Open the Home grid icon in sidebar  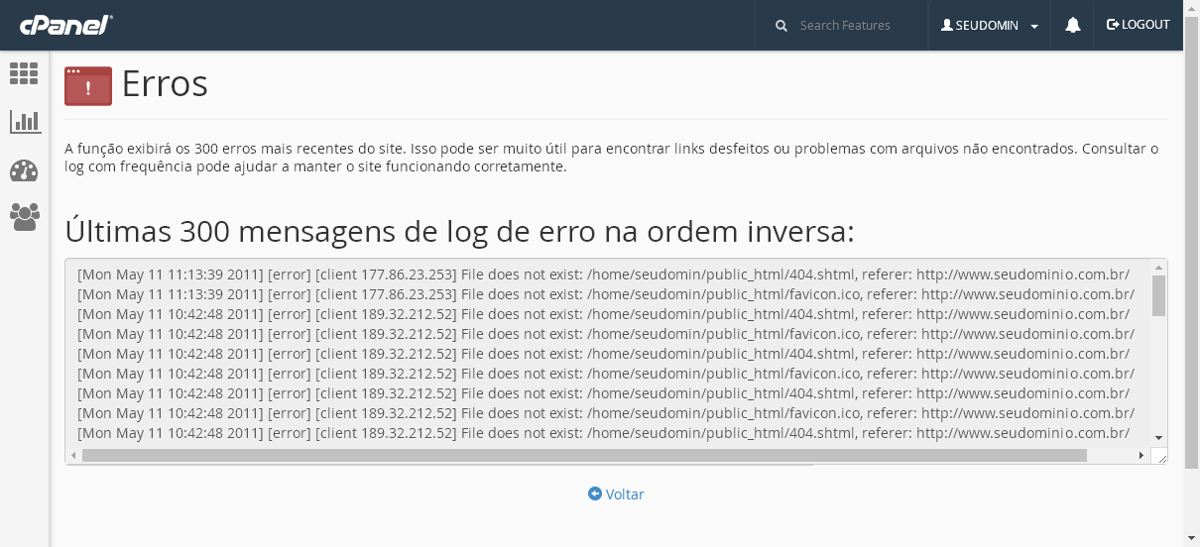[x=24, y=72]
